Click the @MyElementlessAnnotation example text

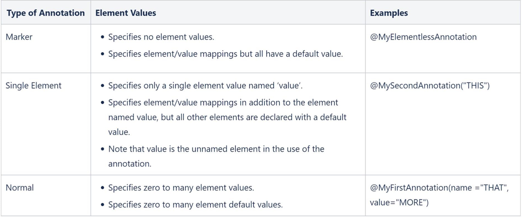tap(423, 37)
